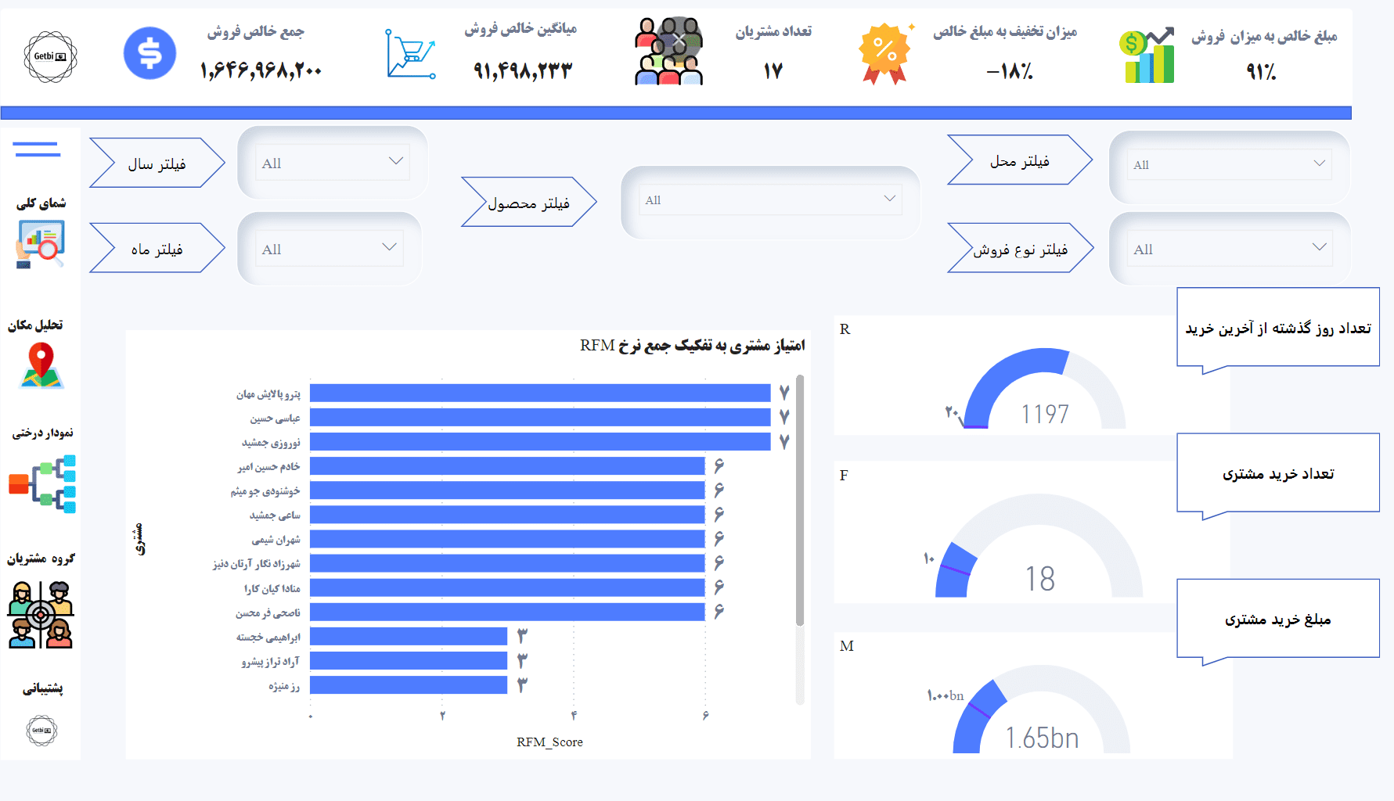Select the تحلیل مکان sidebar label
Viewport: 1394px width, 801px height.
coord(35,325)
